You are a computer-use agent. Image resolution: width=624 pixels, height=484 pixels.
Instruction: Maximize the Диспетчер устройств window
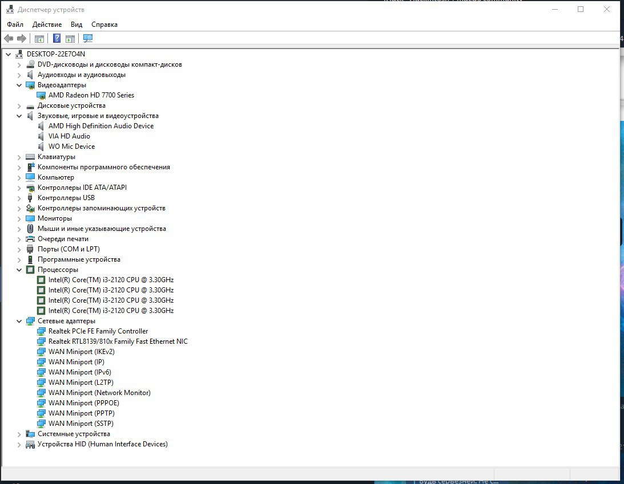point(581,9)
